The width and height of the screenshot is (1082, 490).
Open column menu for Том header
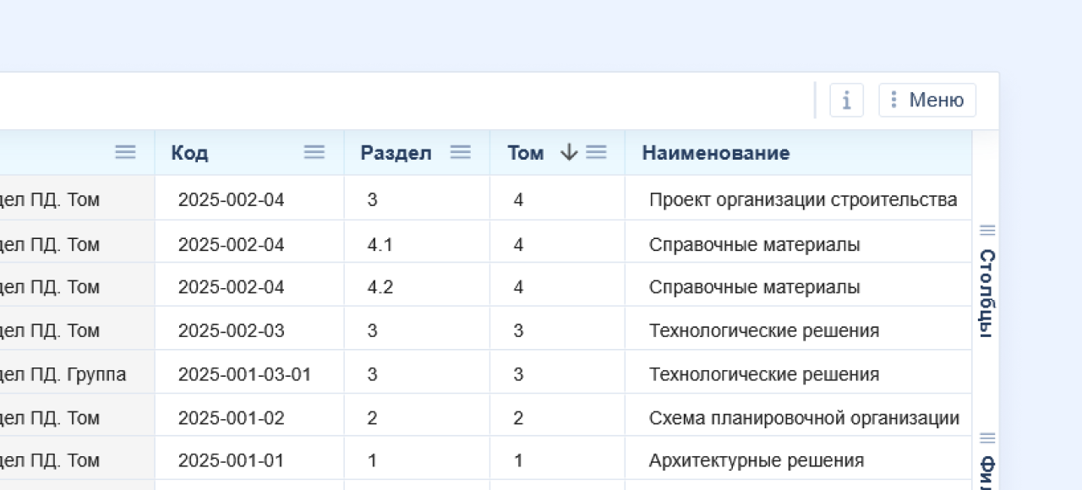coord(597,152)
